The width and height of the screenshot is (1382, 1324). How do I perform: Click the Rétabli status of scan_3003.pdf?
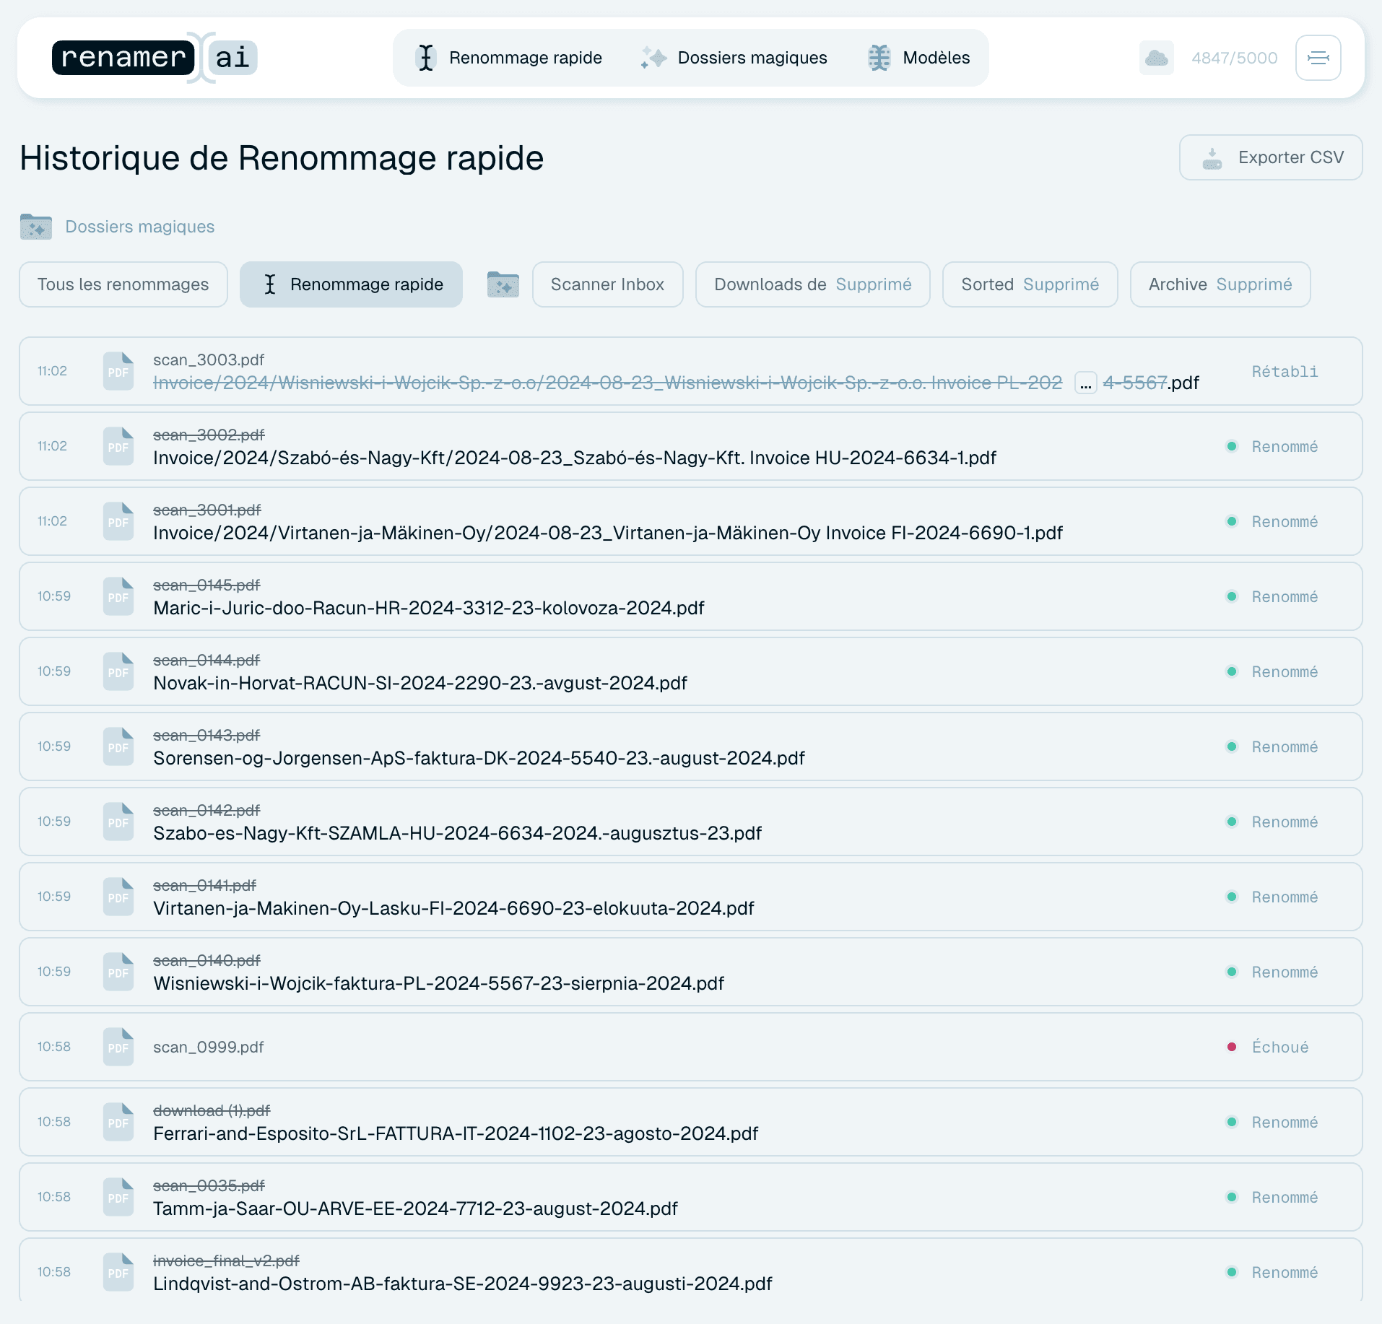(1285, 372)
